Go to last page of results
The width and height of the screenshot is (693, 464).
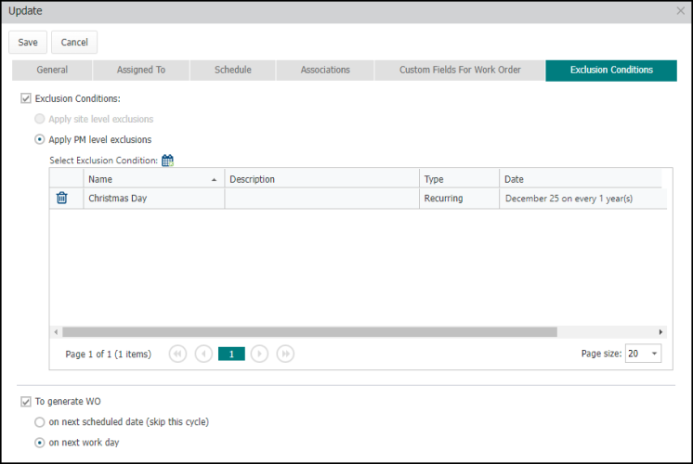[x=286, y=354]
